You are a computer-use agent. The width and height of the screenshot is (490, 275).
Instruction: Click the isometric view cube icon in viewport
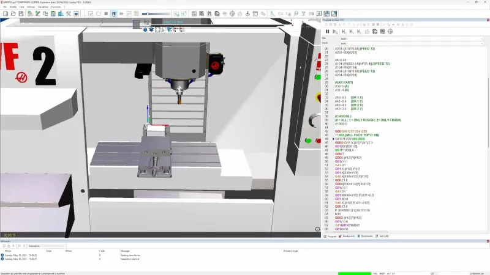click(145, 29)
